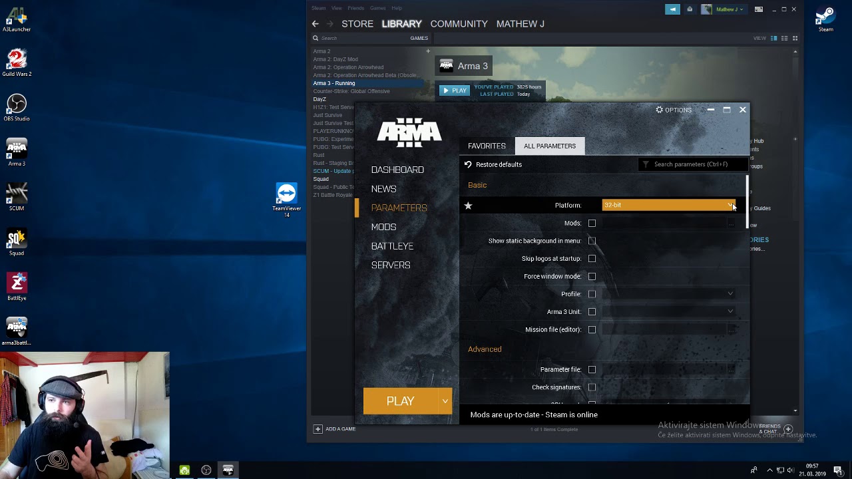Switch Steam library to list view

click(x=784, y=38)
